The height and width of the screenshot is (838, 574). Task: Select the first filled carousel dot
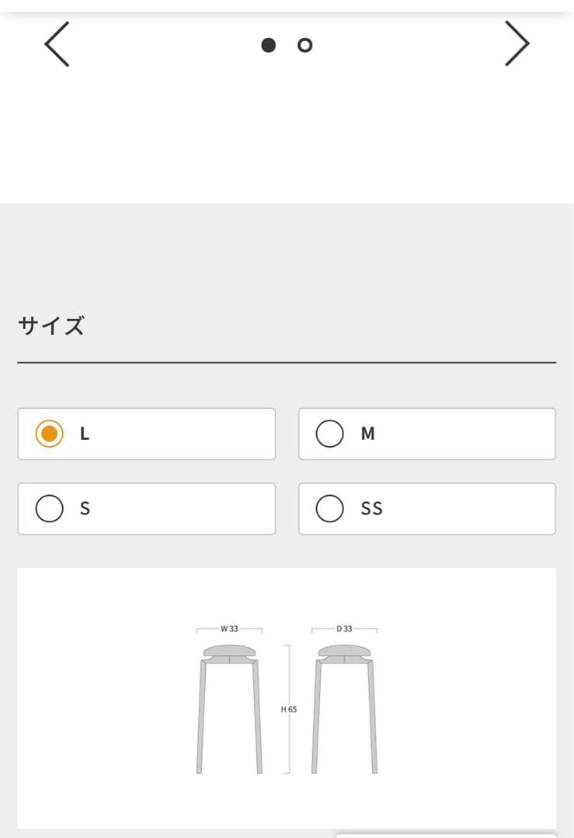click(269, 46)
